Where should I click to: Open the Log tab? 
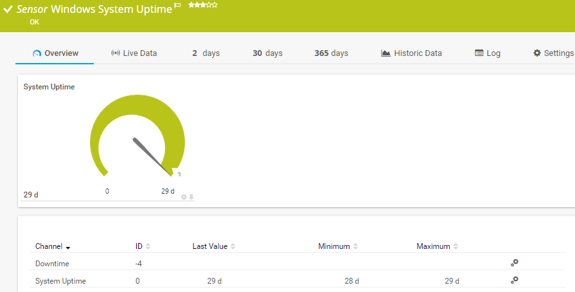tap(488, 53)
